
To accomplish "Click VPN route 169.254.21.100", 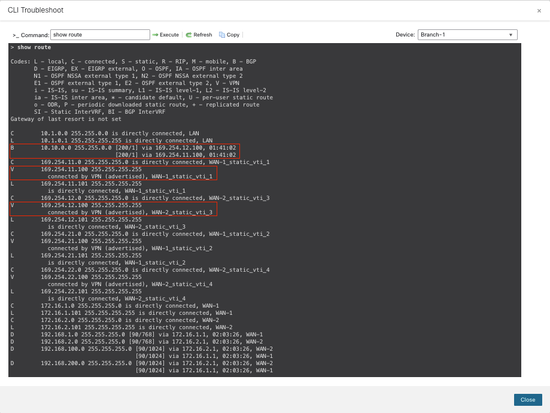I will pos(76,241).
